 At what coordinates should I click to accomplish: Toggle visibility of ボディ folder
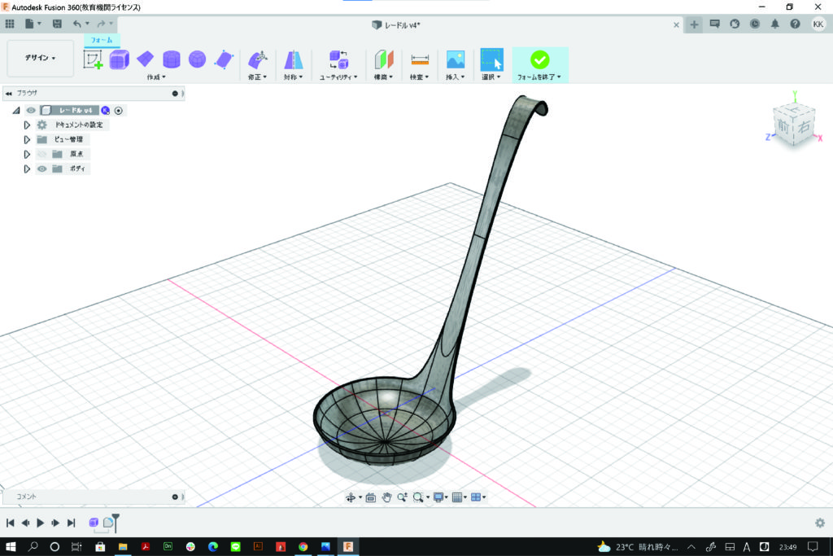(x=41, y=169)
